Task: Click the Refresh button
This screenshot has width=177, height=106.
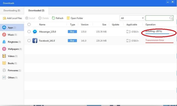Action: tap(58, 18)
